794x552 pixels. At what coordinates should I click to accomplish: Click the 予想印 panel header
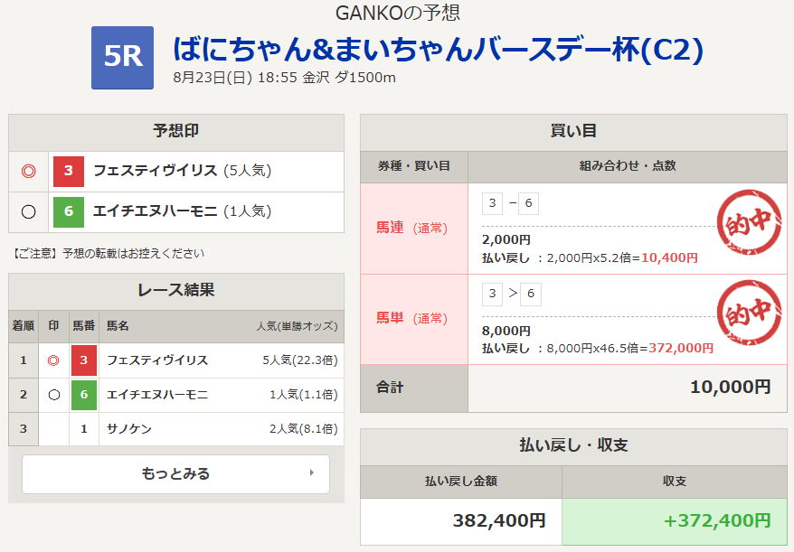pyautogui.click(x=176, y=132)
